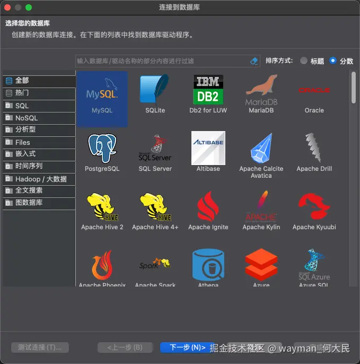Filter by NoSQL category
This screenshot has height=364, width=360.
(39, 118)
